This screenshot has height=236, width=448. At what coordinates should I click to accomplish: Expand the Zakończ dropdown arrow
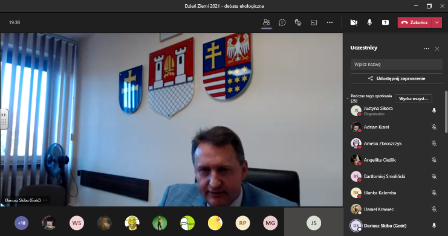pyautogui.click(x=437, y=22)
